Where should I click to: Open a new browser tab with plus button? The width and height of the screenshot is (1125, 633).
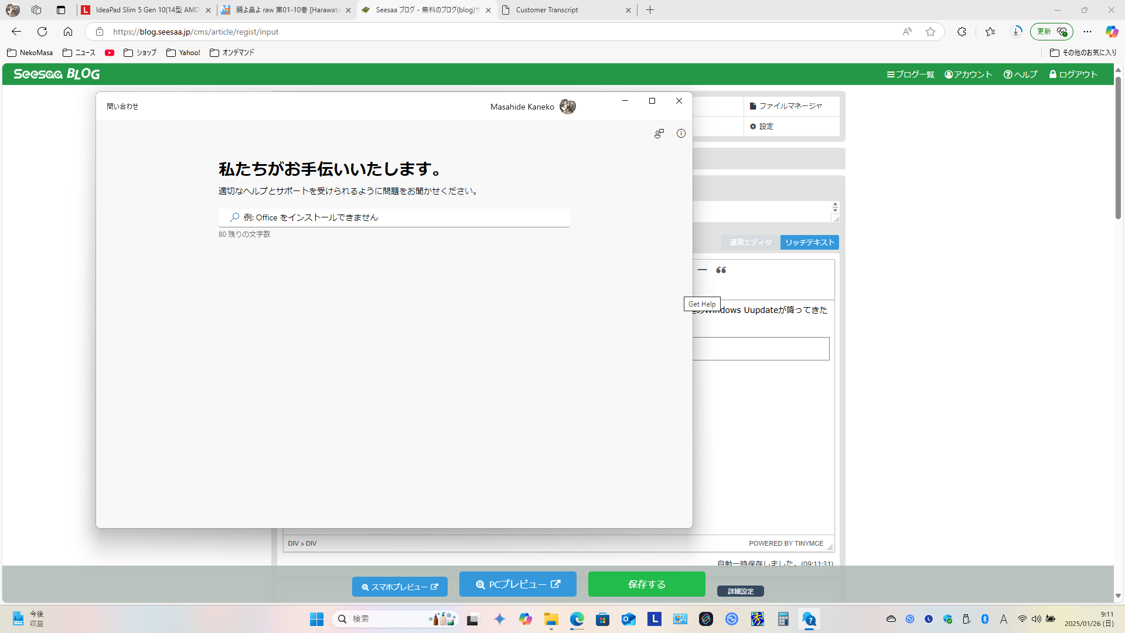pos(650,10)
